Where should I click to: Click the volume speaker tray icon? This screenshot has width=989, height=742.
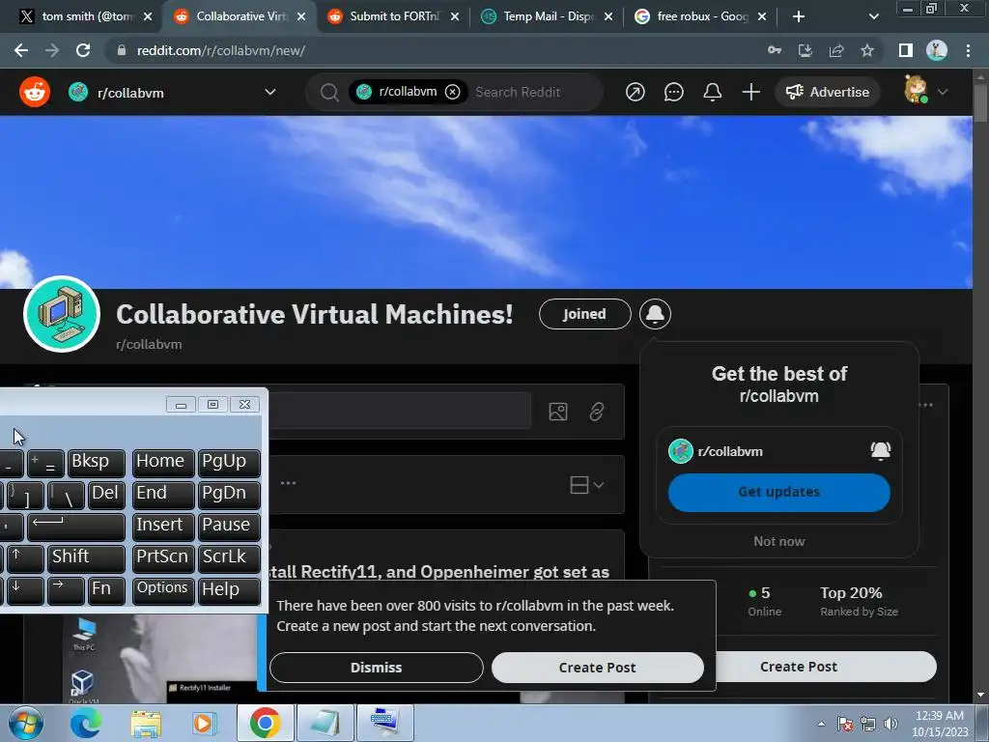coord(890,723)
